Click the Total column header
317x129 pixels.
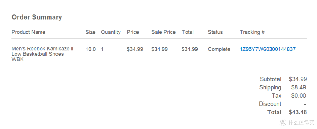click(x=188, y=32)
